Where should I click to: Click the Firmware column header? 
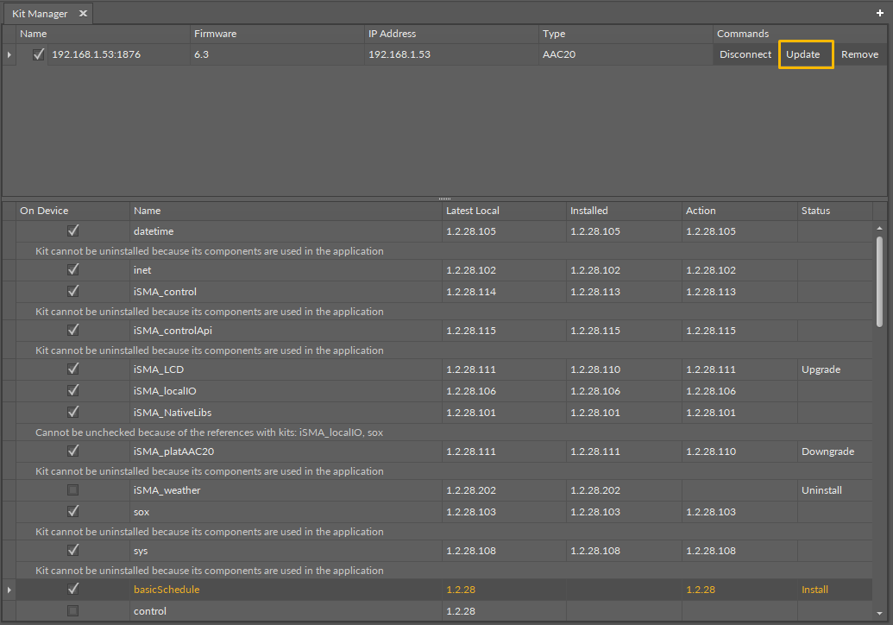tap(215, 34)
